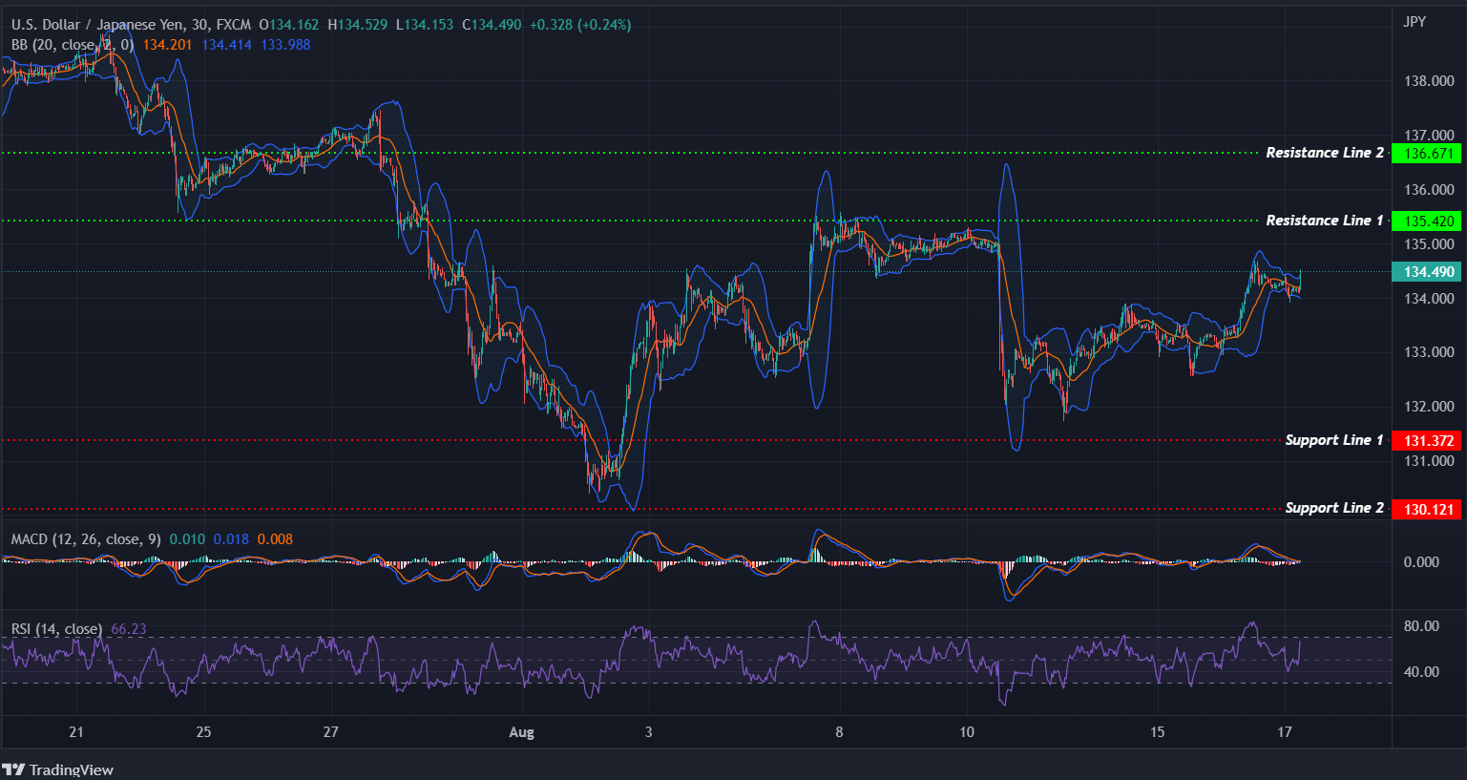Click the 17 date on the time axis
Image resolution: width=1467 pixels, height=780 pixels.
(x=1285, y=731)
